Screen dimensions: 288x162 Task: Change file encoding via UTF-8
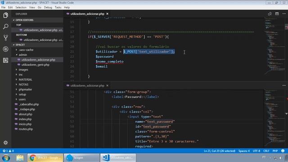(256, 151)
